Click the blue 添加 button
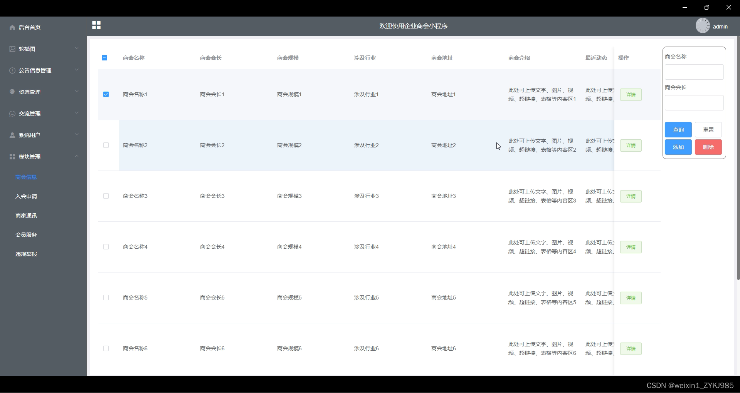This screenshot has height=393, width=740. (678, 147)
